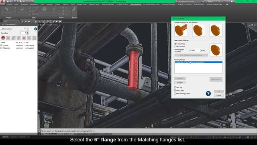Image resolution: width=257 pixels, height=145 pixels.
Task: Click the Point Size value field
Action: (x=23, y=33)
